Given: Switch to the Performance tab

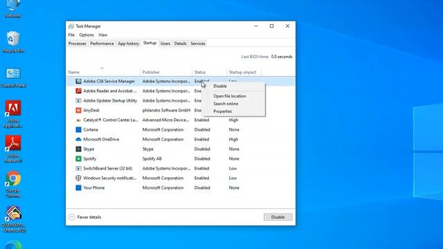Looking at the screenshot, I should (102, 44).
